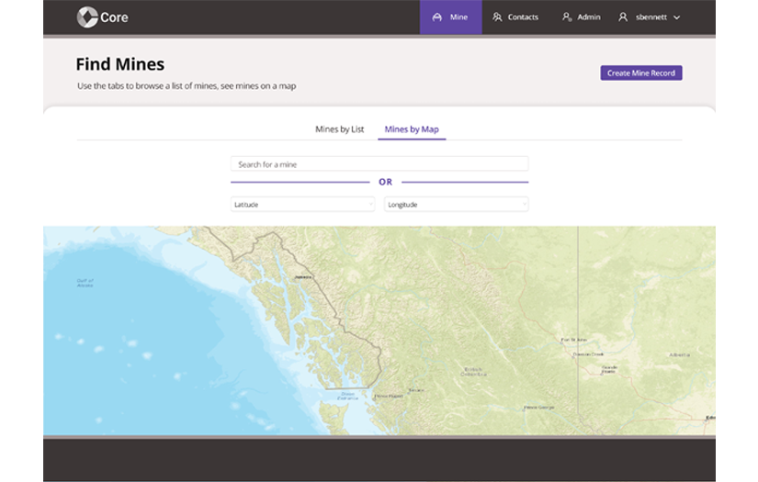
Task: Click Prince Rupert on the map
Action: click(389, 396)
